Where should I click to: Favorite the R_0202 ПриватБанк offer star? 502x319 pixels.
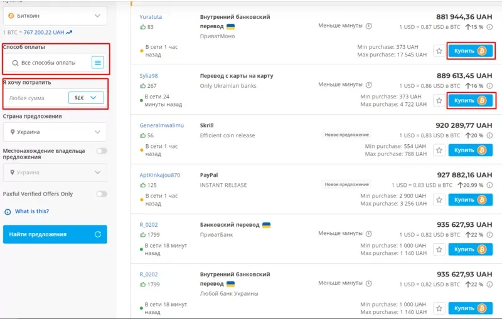439,249
